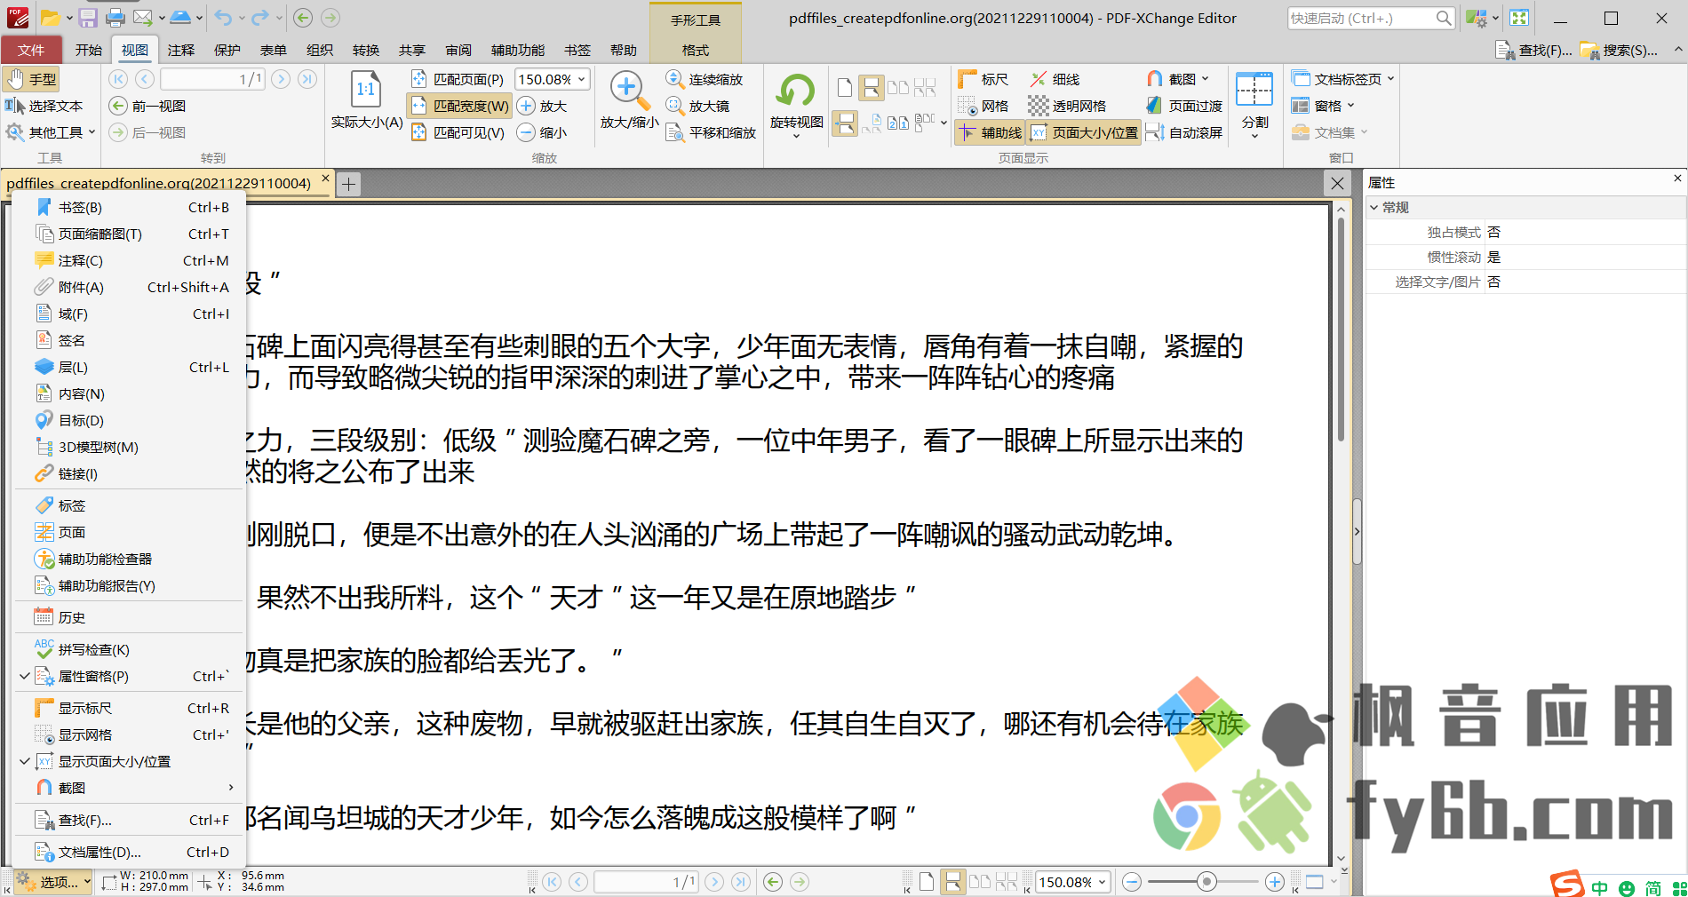Switch to the Comment (注释) ribbon tab
The height and width of the screenshot is (897, 1688).
point(181,50)
